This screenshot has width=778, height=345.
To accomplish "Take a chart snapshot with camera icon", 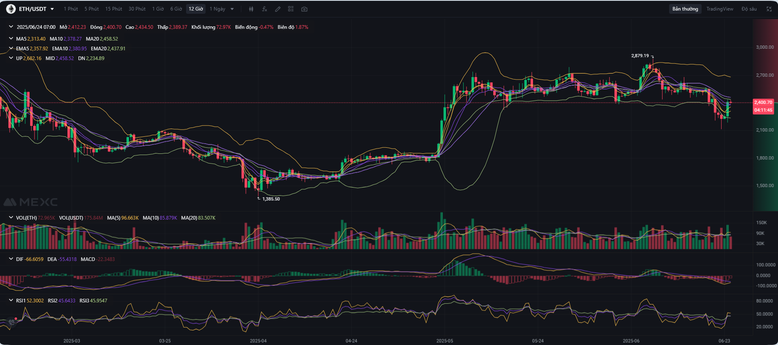I will [304, 9].
